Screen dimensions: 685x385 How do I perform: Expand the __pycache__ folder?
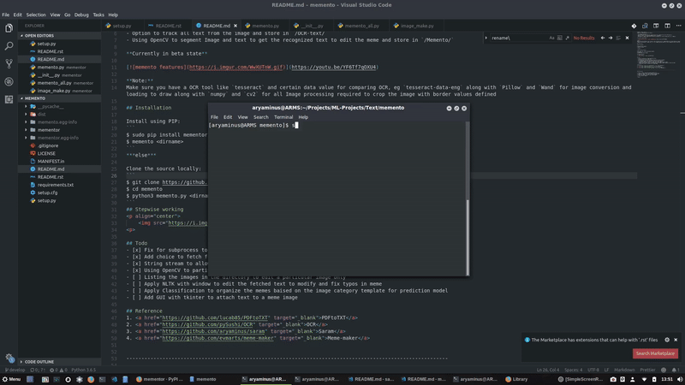click(59, 106)
